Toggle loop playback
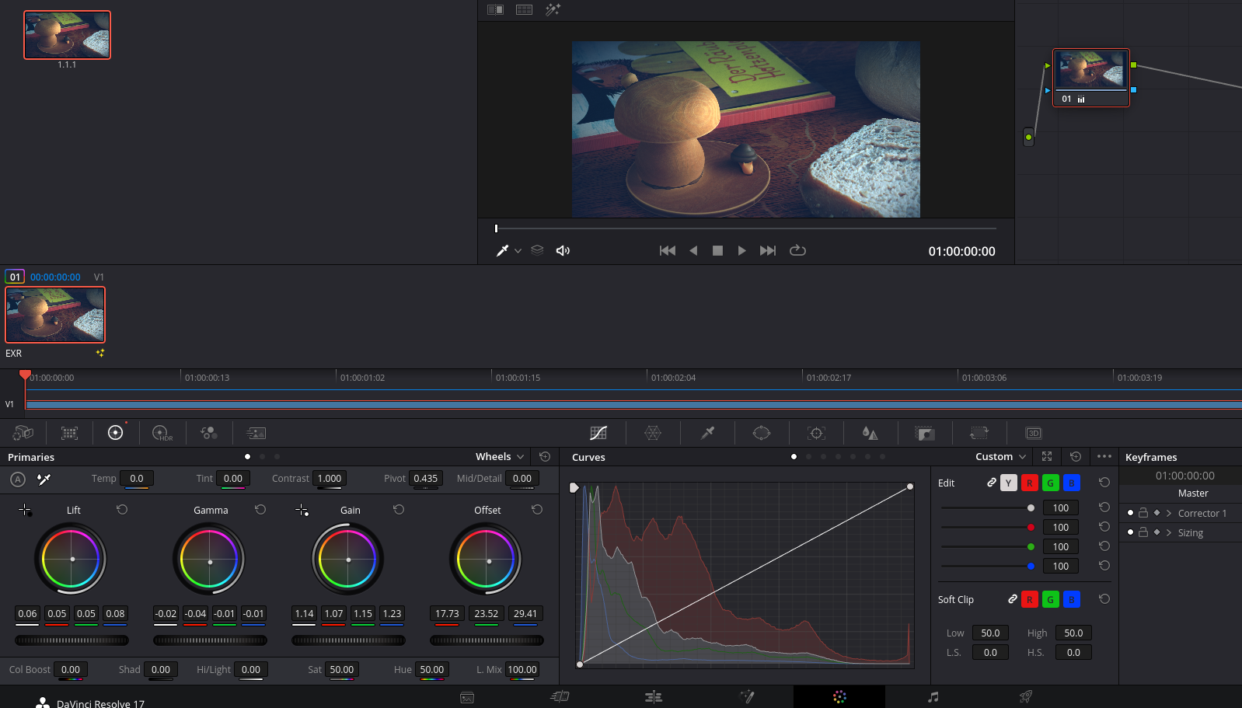This screenshot has width=1242, height=708. (x=797, y=251)
